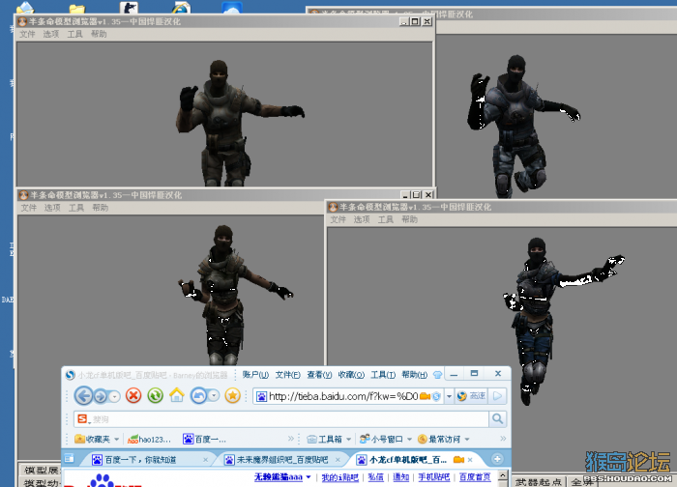Open the 无赖熊猫aaa user dropdown
Image resolution: width=677 pixels, height=487 pixels.
282,477
